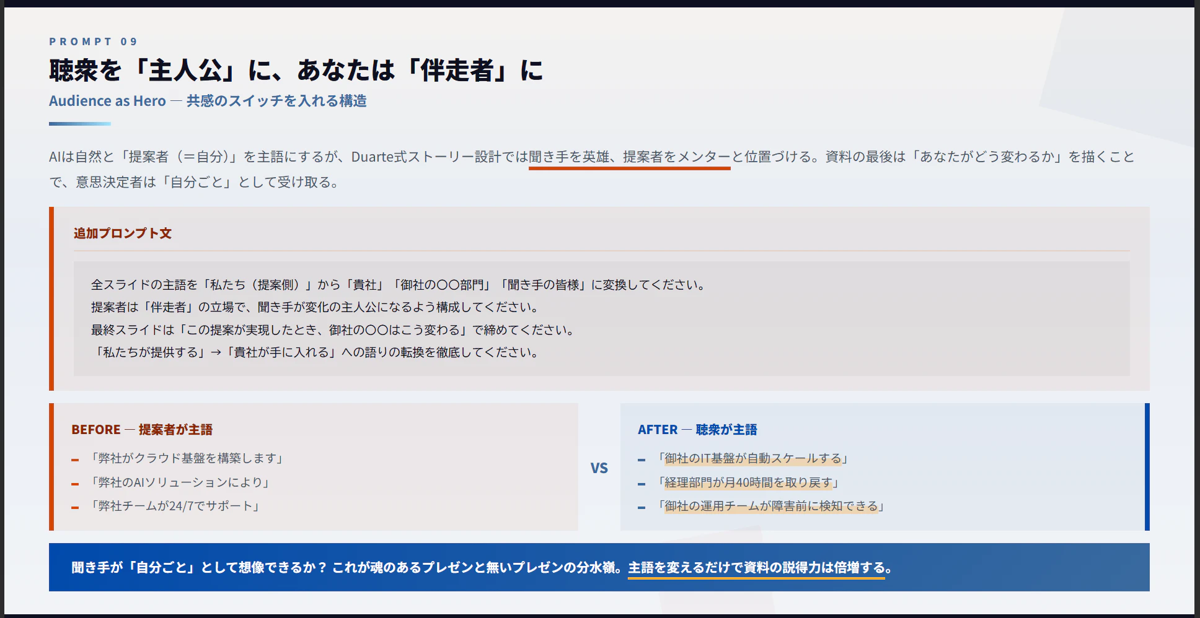Click the paragraph line starting で、意思決定者は
The image size is (1200, 618).
[x=194, y=183]
